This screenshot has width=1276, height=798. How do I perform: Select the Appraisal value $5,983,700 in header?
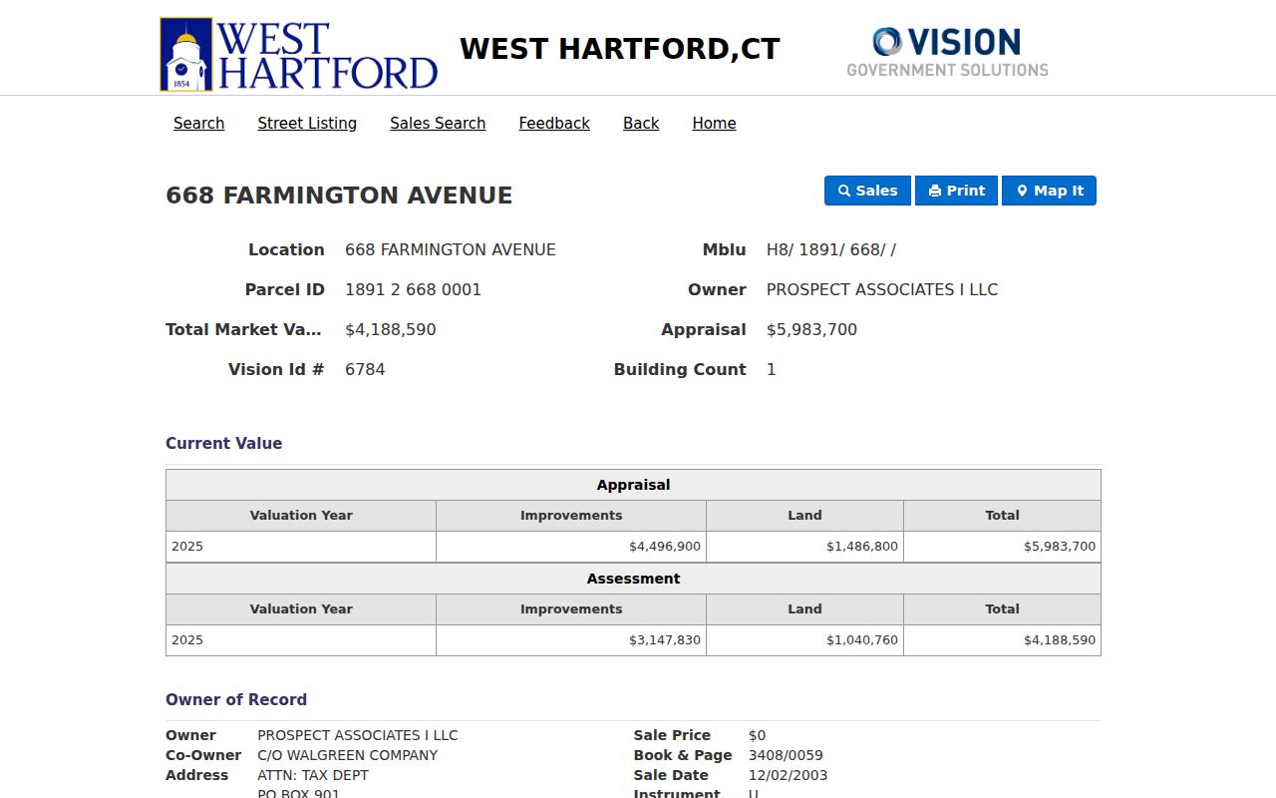[x=811, y=329]
